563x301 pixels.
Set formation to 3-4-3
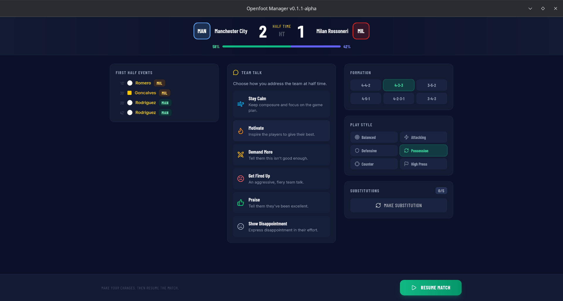pyautogui.click(x=432, y=99)
